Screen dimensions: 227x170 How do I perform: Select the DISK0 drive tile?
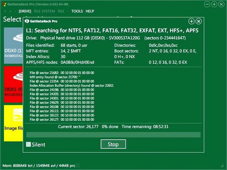coord(13,45)
